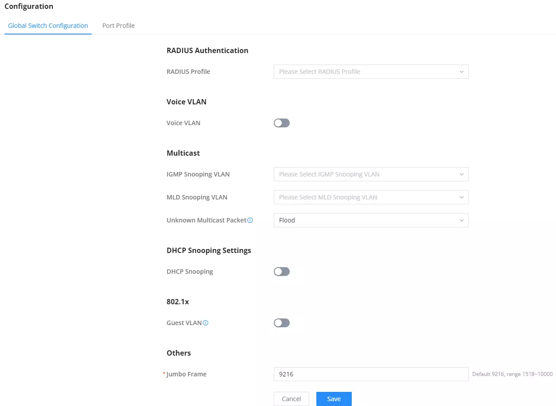556x406 pixels.
Task: Click the IGMP Snooping VLAN label
Action: [x=198, y=174]
